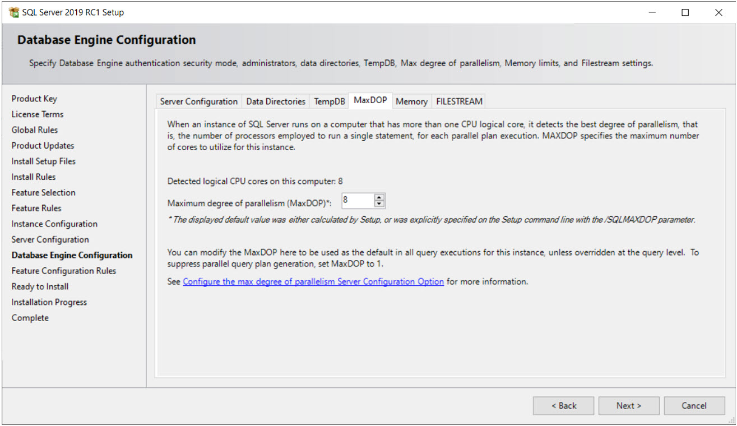Switch to the Server Configuration tab
The height and width of the screenshot is (426, 737).
pos(198,101)
